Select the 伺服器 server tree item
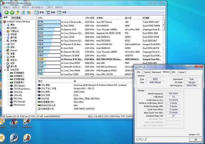Screen dimensions: 205x144 point(13,34)
